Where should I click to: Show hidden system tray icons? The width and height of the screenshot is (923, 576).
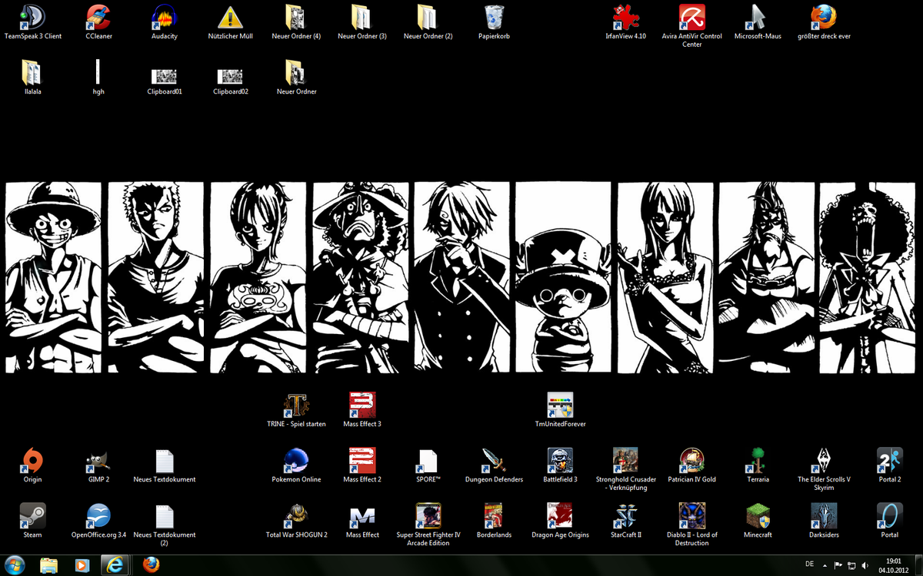click(x=826, y=564)
